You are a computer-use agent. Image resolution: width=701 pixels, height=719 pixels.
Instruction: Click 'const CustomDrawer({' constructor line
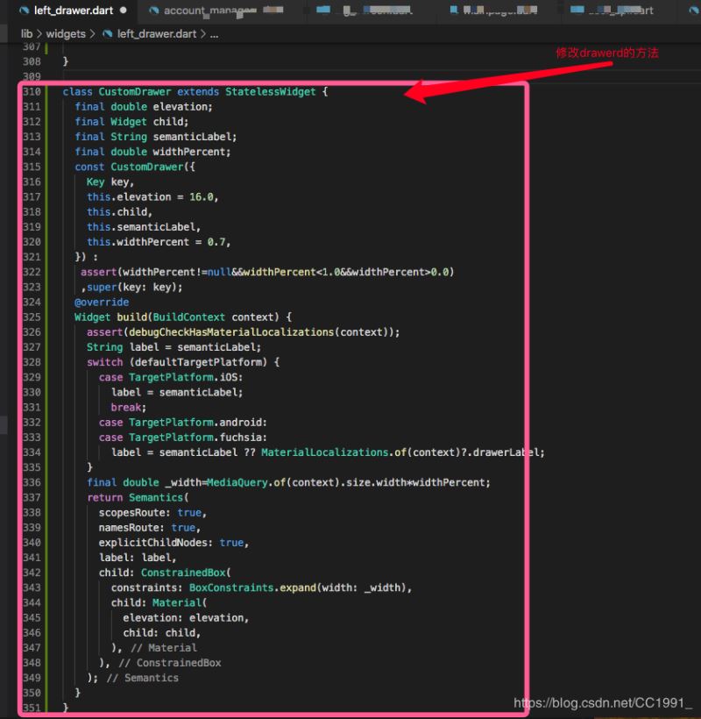(x=135, y=167)
